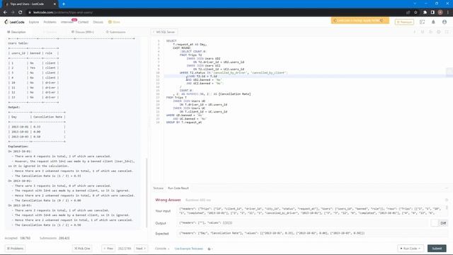The image size is (453, 255).
Task: Click the editor settings gear icon
Action: (x=439, y=32)
